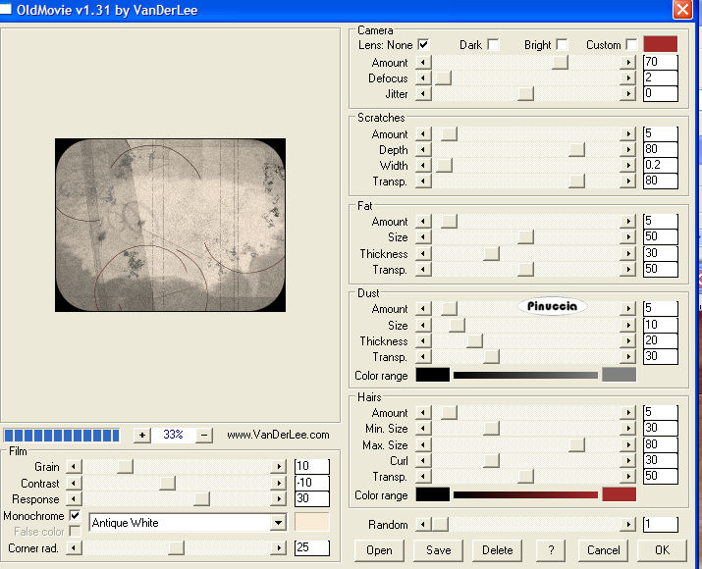Click left arrow of Scratches Depth slider

423,150
